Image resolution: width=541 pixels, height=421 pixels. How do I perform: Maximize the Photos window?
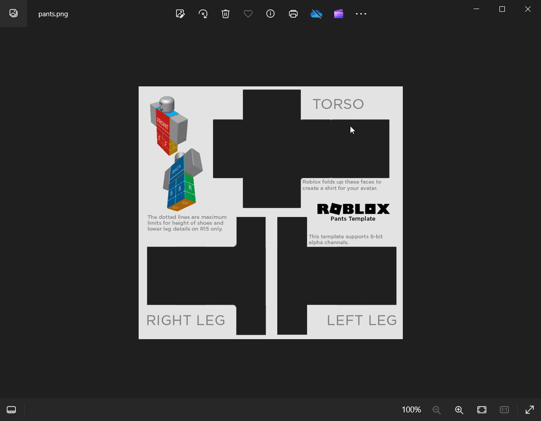click(502, 9)
